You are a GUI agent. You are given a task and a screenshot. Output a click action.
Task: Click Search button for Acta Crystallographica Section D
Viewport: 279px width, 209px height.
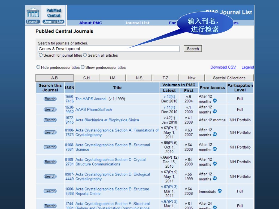tap(50, 176)
